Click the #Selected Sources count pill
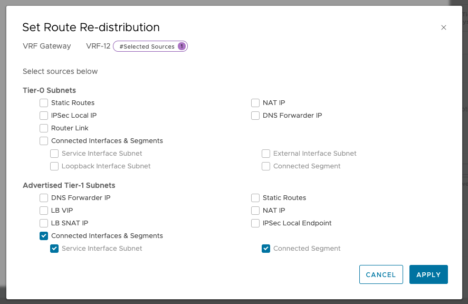Viewport: 468px width, 304px height. coord(150,46)
